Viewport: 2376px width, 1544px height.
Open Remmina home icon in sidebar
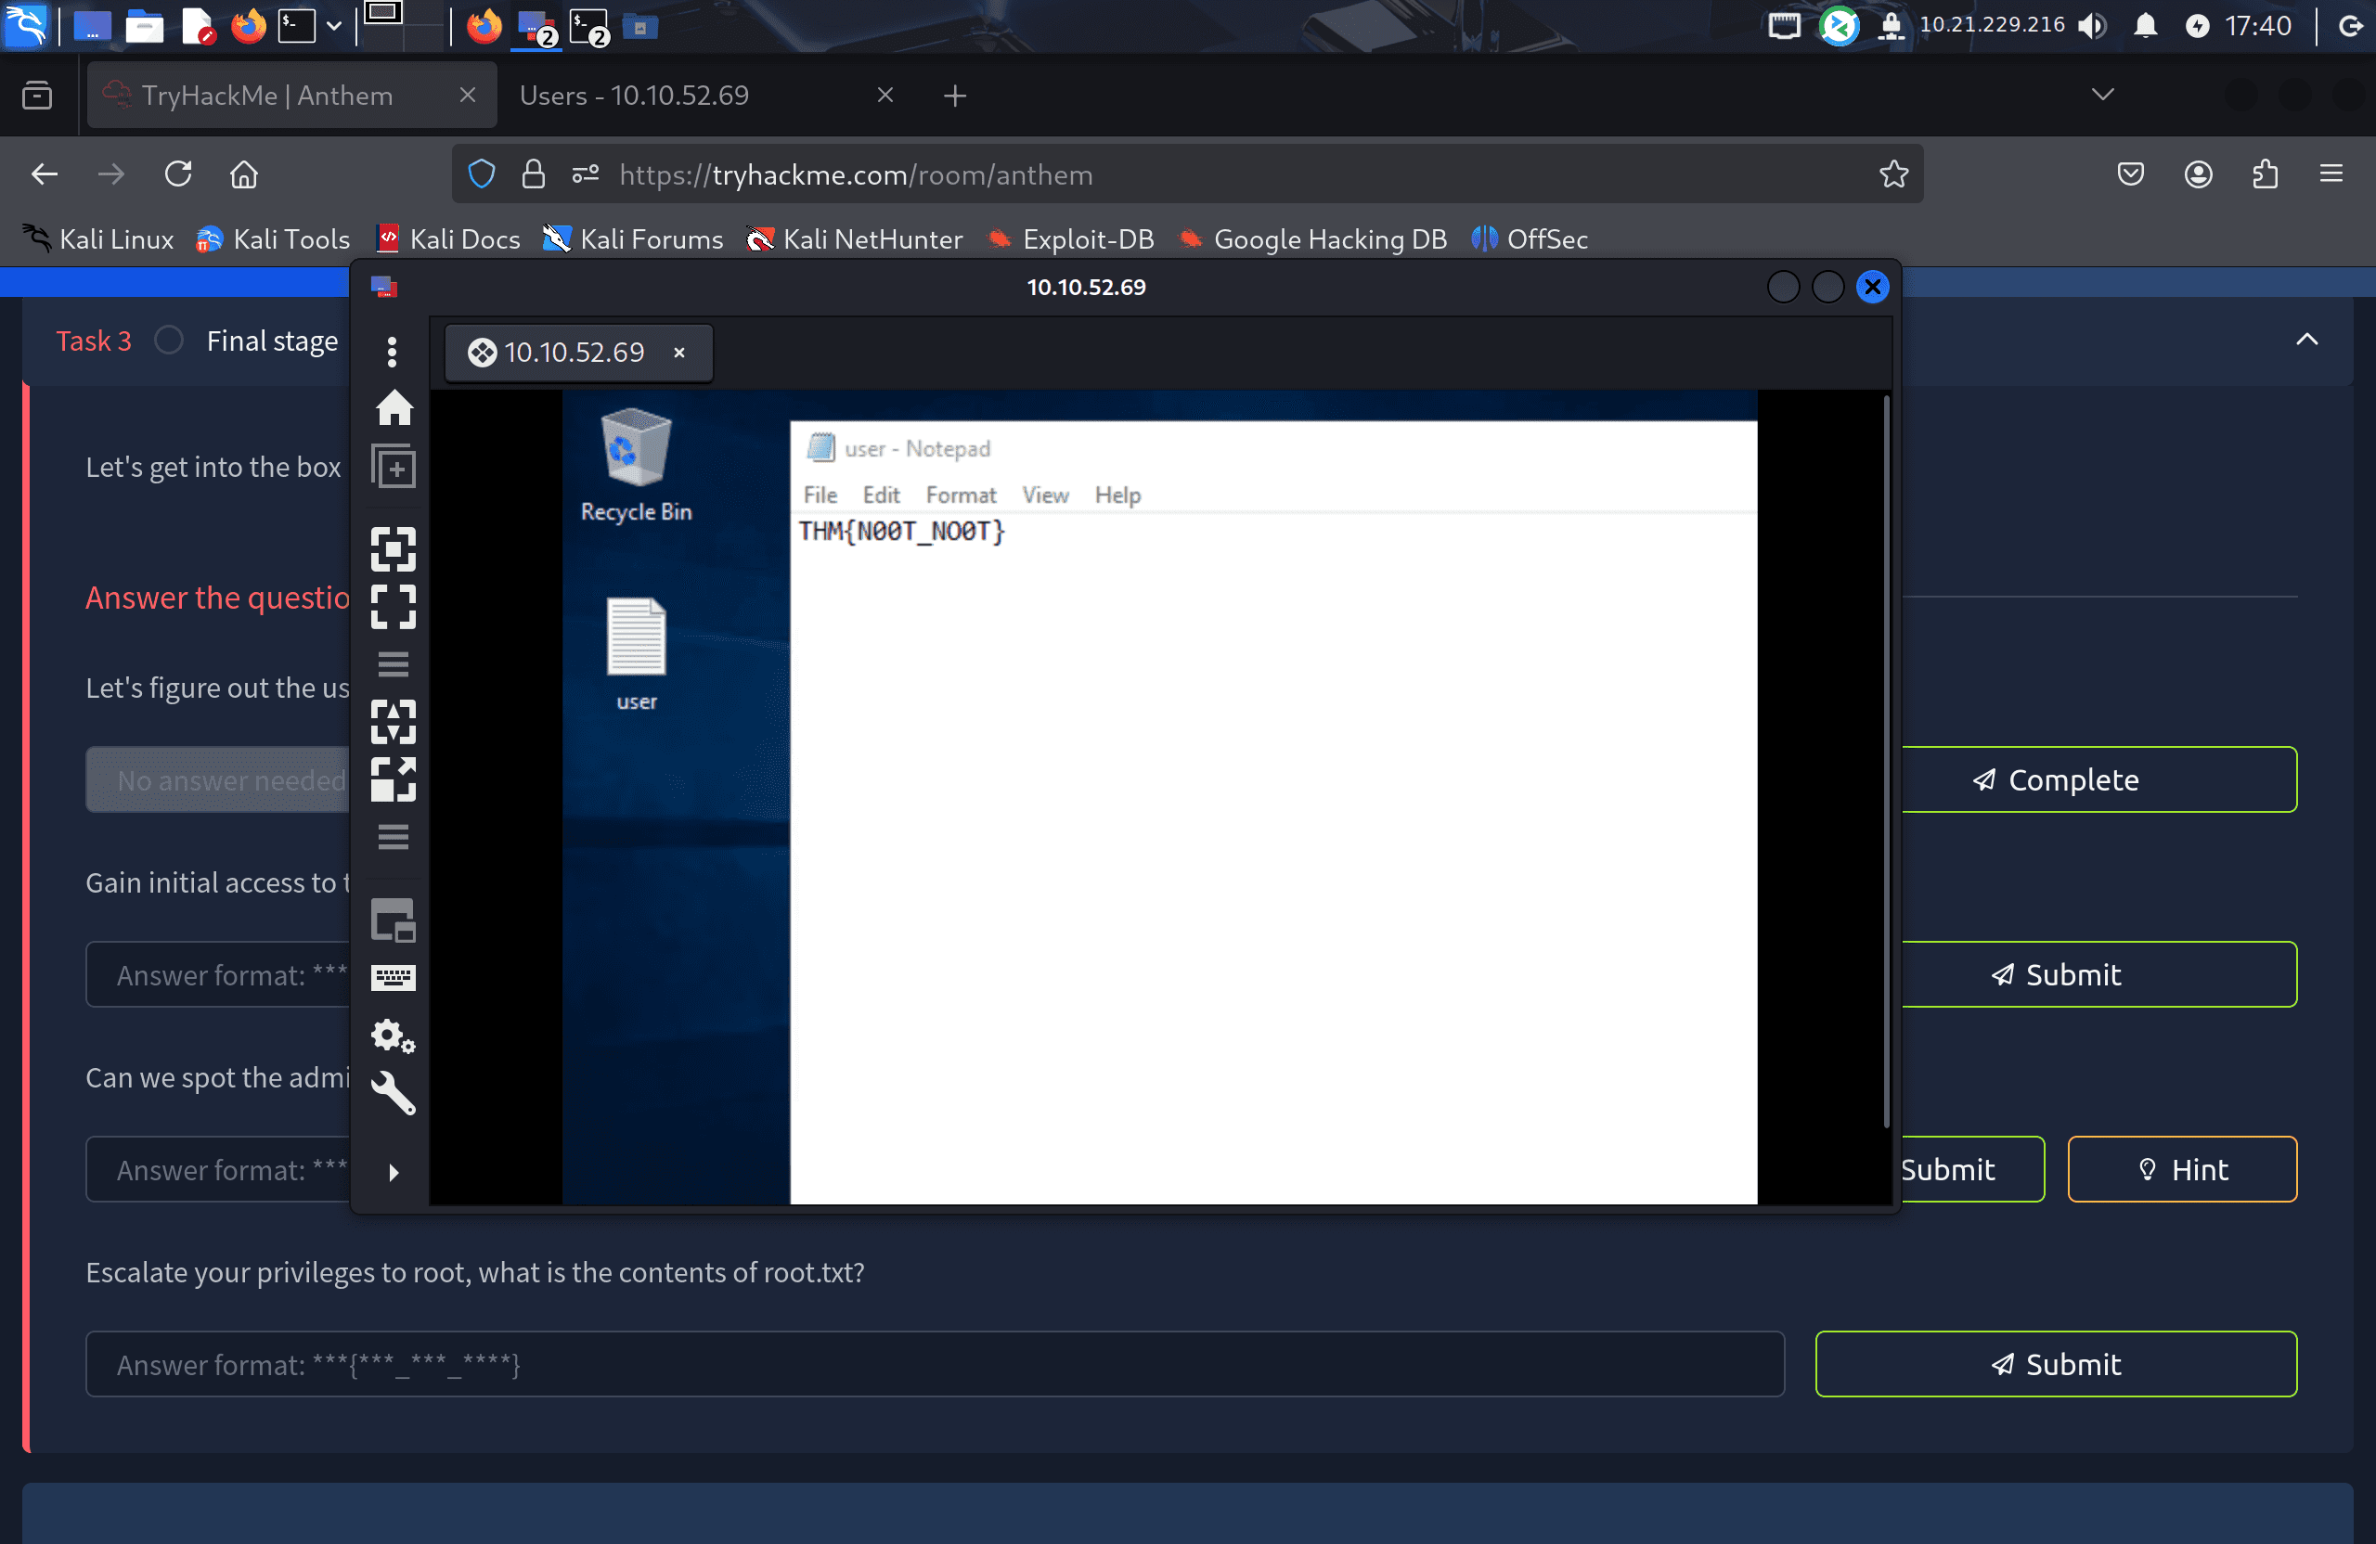pos(394,407)
